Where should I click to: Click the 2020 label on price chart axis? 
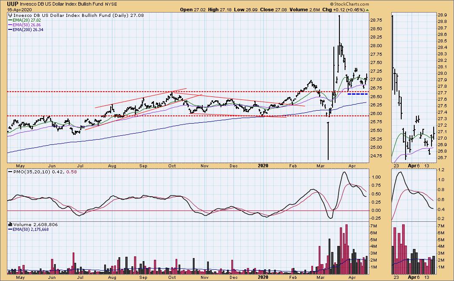pos(263,166)
